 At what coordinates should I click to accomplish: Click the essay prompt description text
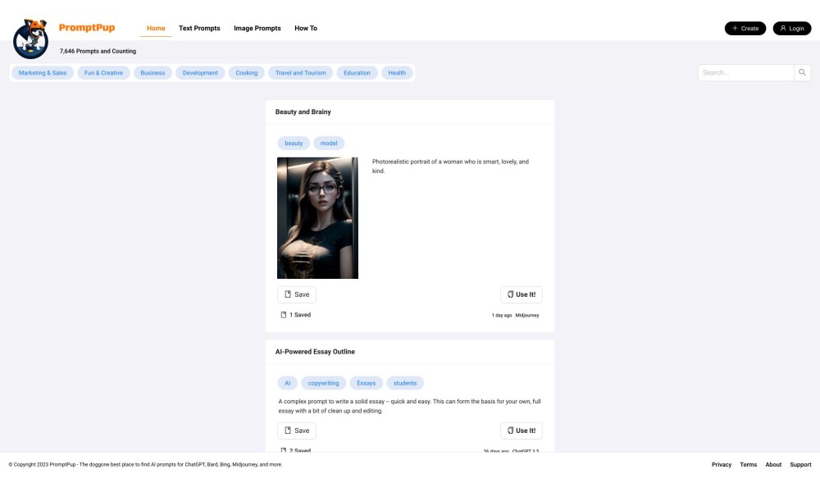pos(409,406)
